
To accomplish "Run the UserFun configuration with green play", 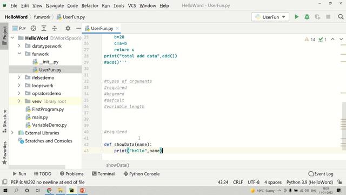I will click(x=296, y=17).
